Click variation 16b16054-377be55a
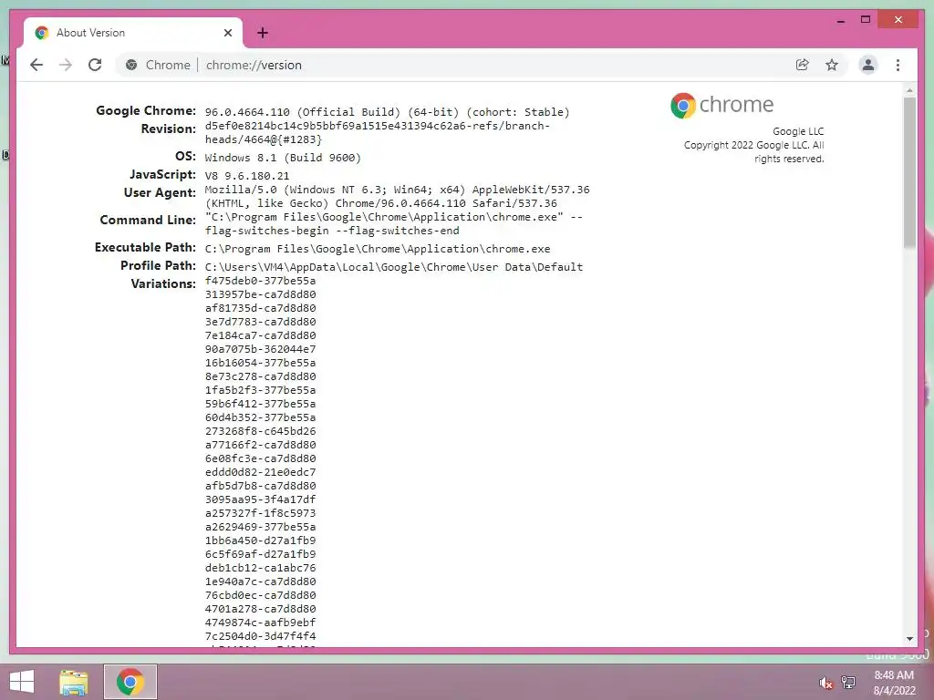934x700 pixels. point(260,363)
